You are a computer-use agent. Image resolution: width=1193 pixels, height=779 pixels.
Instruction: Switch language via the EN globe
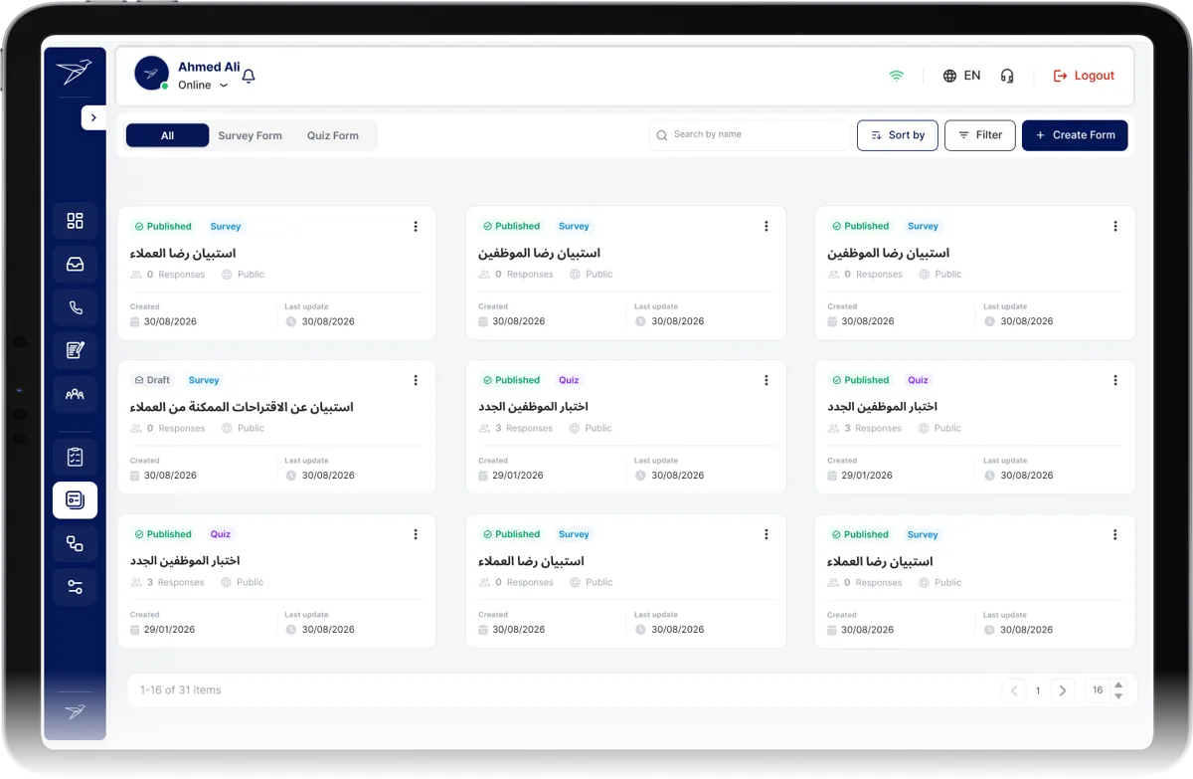pyautogui.click(x=961, y=76)
